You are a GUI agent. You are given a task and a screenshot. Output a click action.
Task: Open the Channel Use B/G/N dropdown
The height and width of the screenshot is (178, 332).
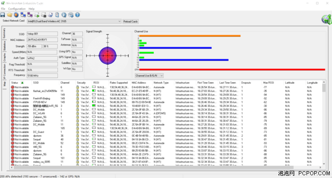point(149,76)
